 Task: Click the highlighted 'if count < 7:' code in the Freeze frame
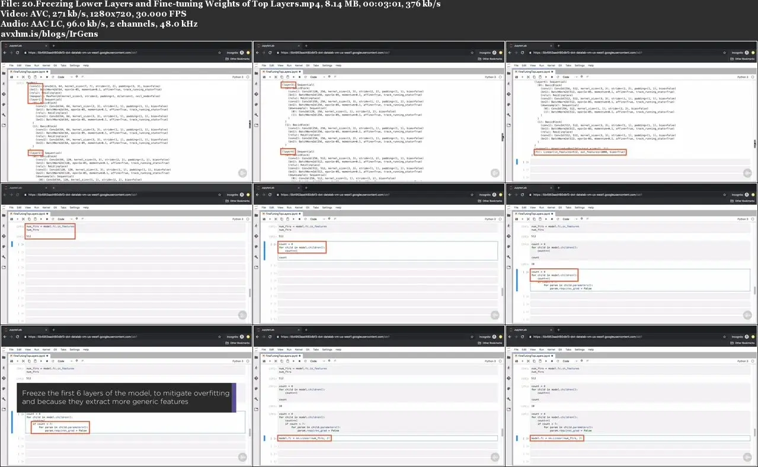41,423
